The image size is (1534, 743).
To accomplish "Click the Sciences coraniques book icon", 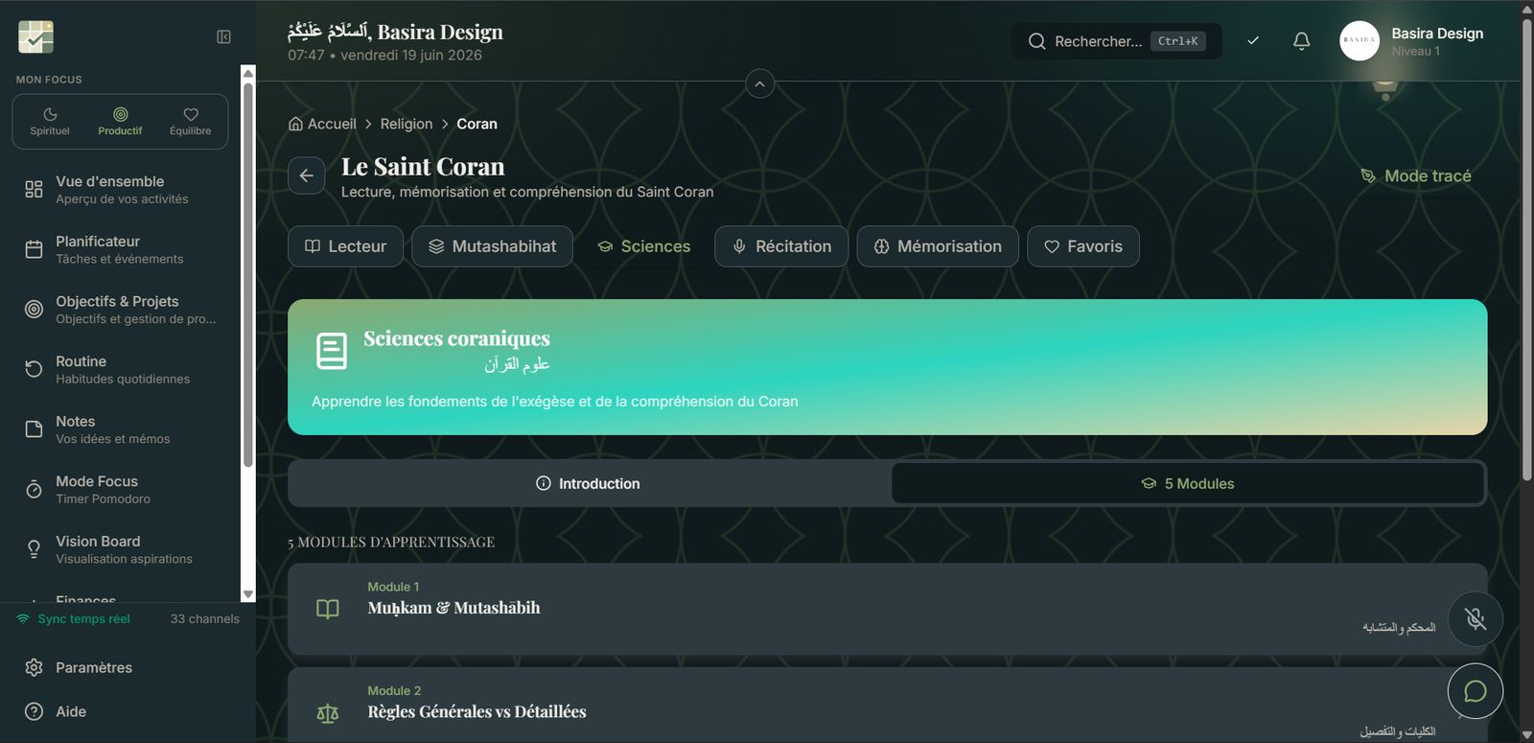I will [x=332, y=351].
